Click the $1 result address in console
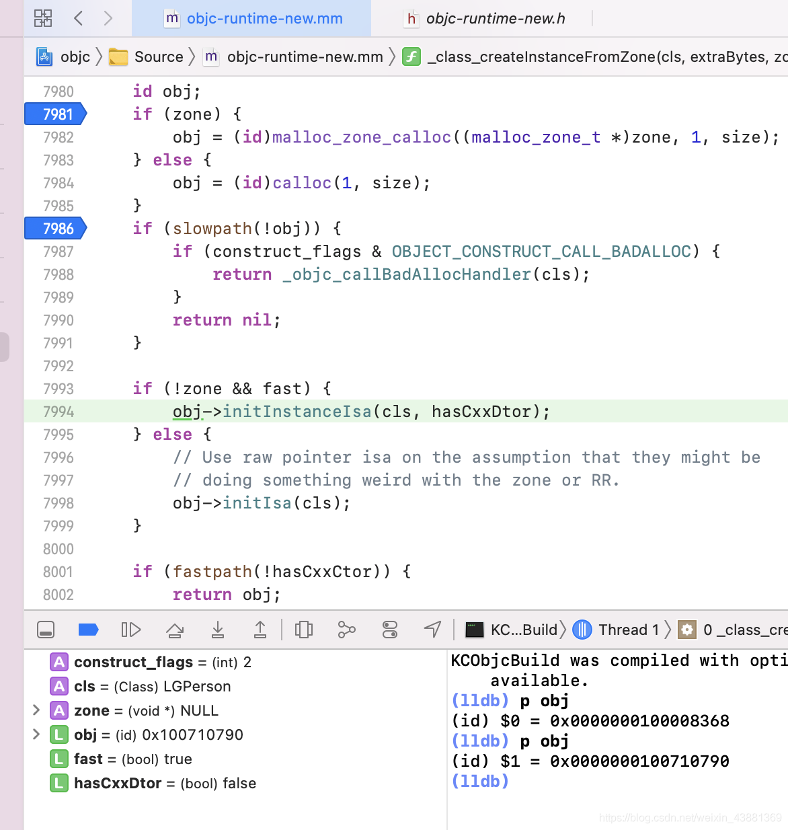 pyautogui.click(x=639, y=761)
